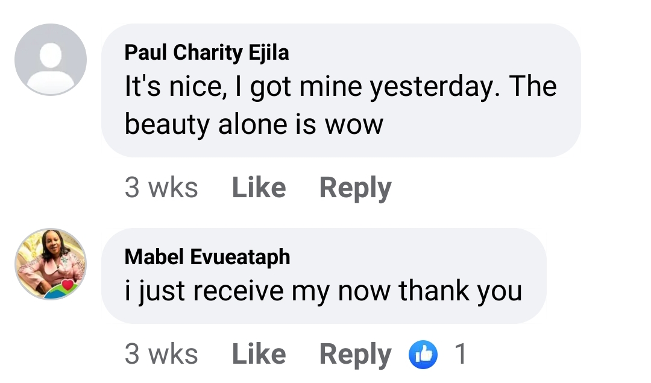The width and height of the screenshot is (651, 383).
Task: Click the heart badge on Mabel's avatar
Action: pyautogui.click(x=66, y=285)
